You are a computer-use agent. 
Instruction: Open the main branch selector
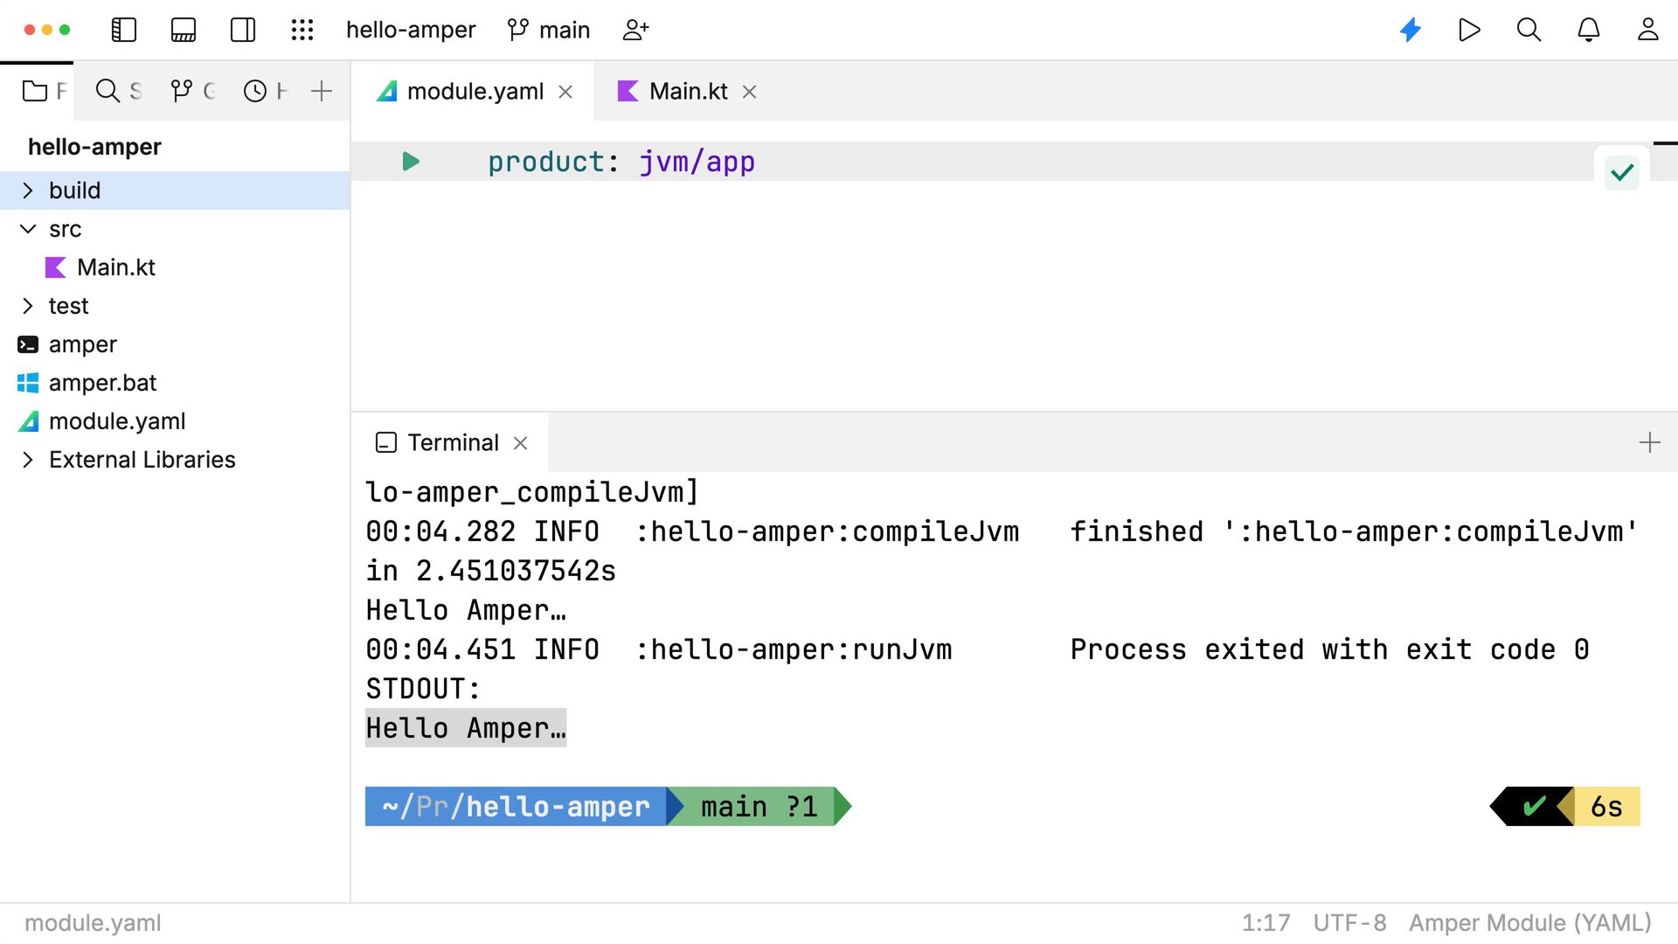click(x=549, y=30)
